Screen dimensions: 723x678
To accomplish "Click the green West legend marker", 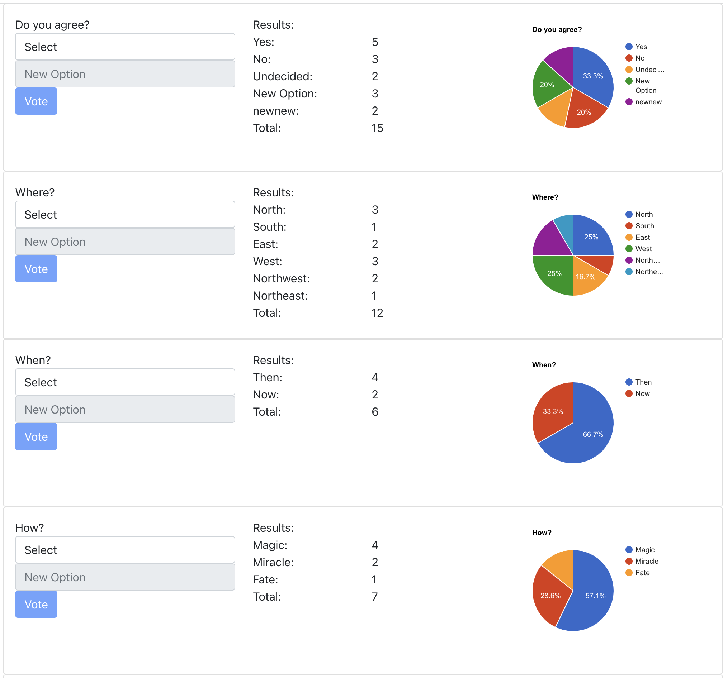I will (x=629, y=249).
